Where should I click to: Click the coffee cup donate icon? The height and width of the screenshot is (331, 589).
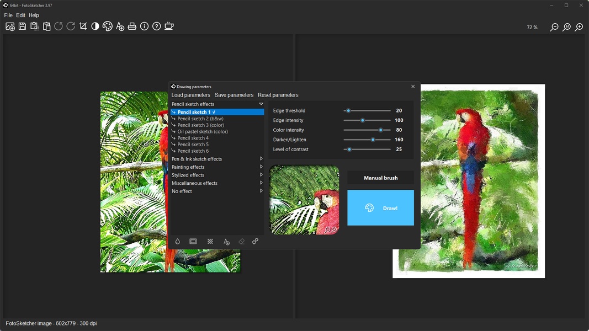pos(169,26)
